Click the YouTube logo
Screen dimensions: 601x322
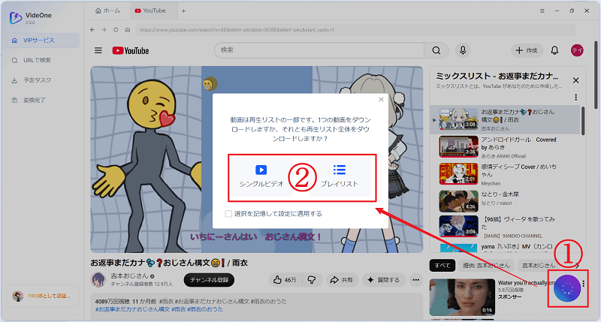(x=131, y=50)
